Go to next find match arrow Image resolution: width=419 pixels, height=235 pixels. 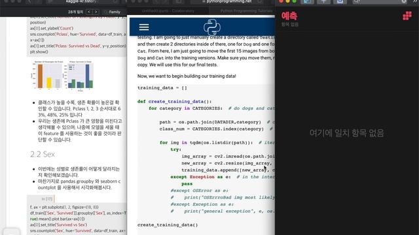click(x=96, y=12)
